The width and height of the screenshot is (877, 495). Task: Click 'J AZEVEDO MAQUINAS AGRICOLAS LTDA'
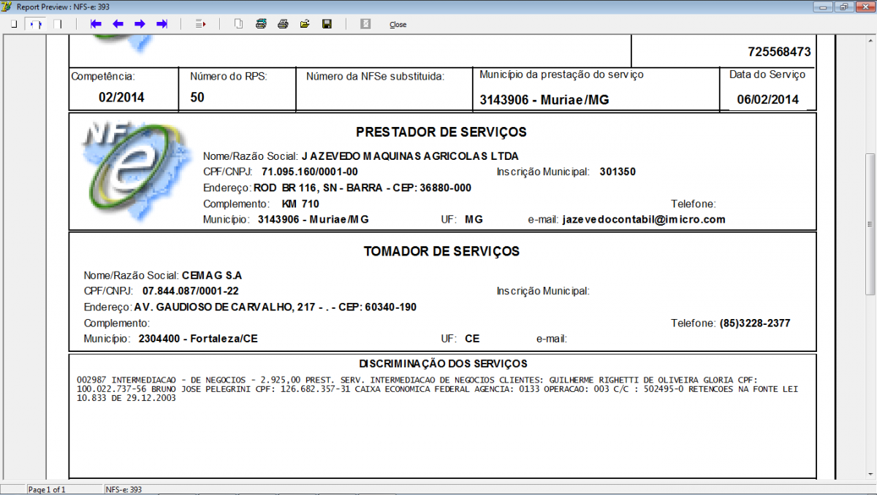409,156
